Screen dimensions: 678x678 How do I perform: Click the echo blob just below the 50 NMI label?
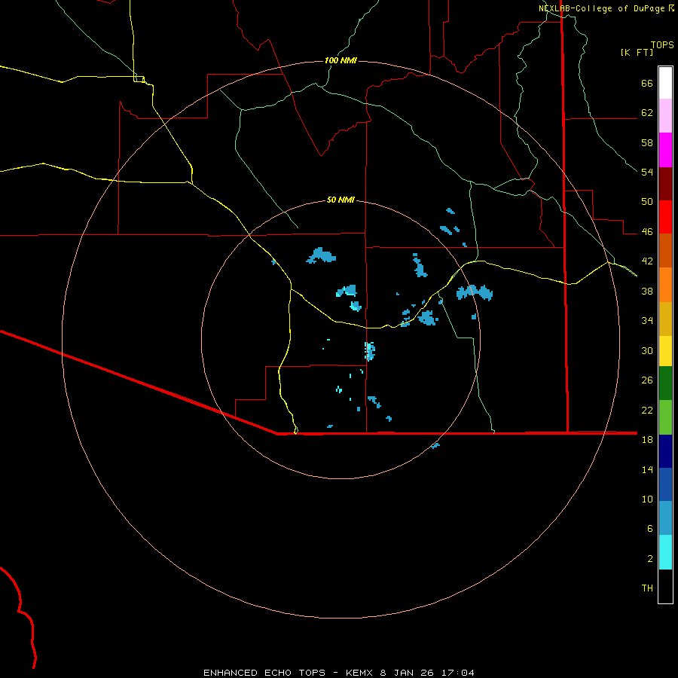321,255
